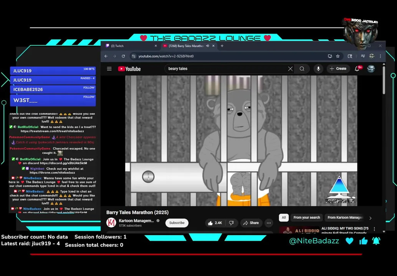
Task: Click the 'Barry Tales Marathon (2025)' video title
Action: (137, 212)
